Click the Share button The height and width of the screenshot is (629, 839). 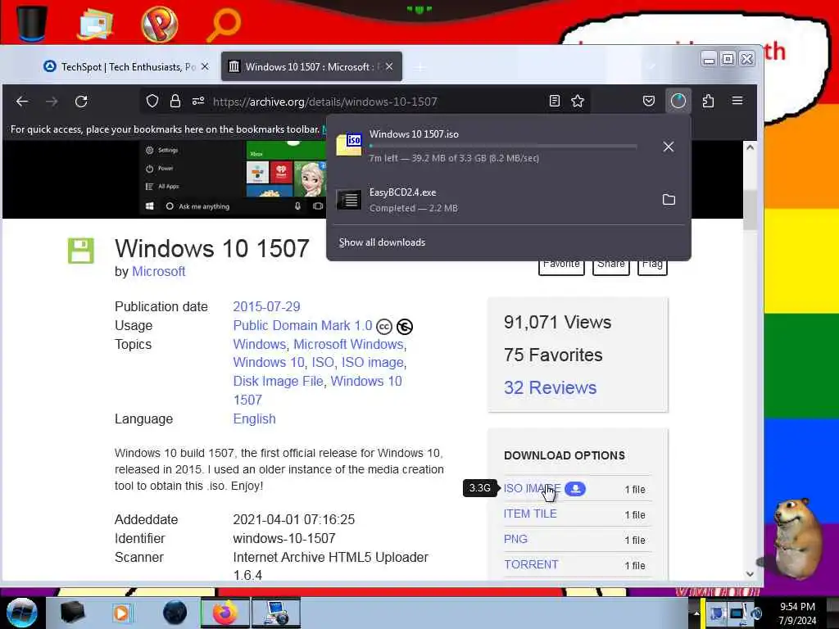coord(611,267)
